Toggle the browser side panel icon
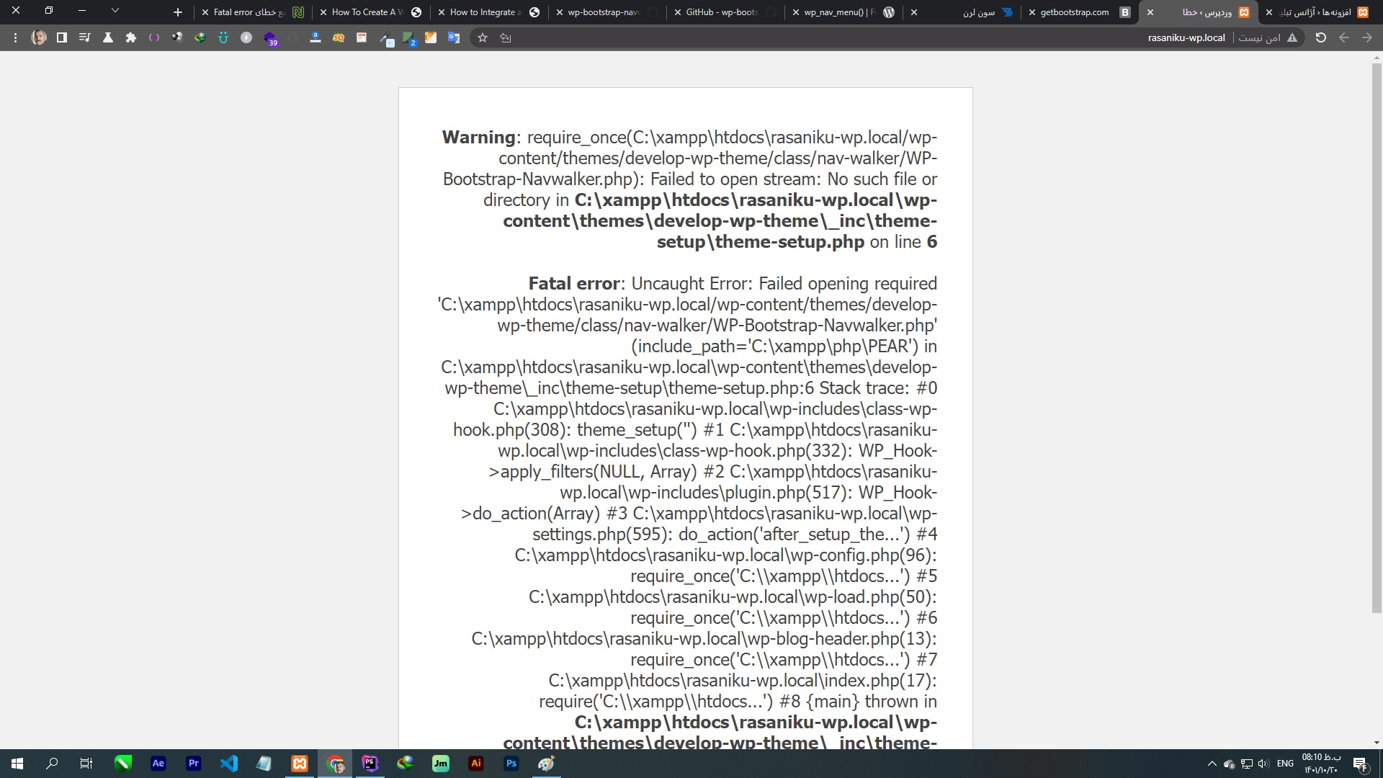1383x778 pixels. coord(62,37)
